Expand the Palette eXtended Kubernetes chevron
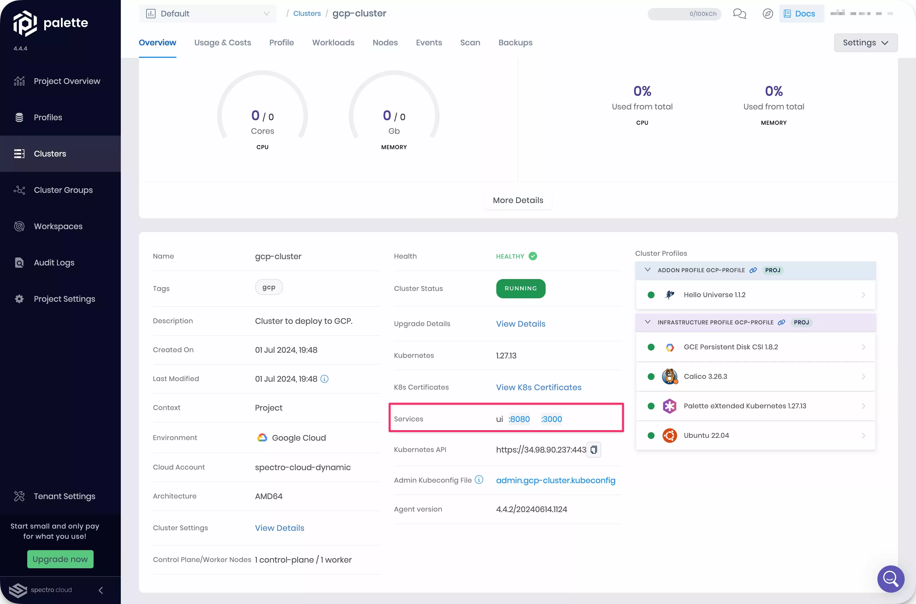This screenshot has width=916, height=604. click(863, 406)
